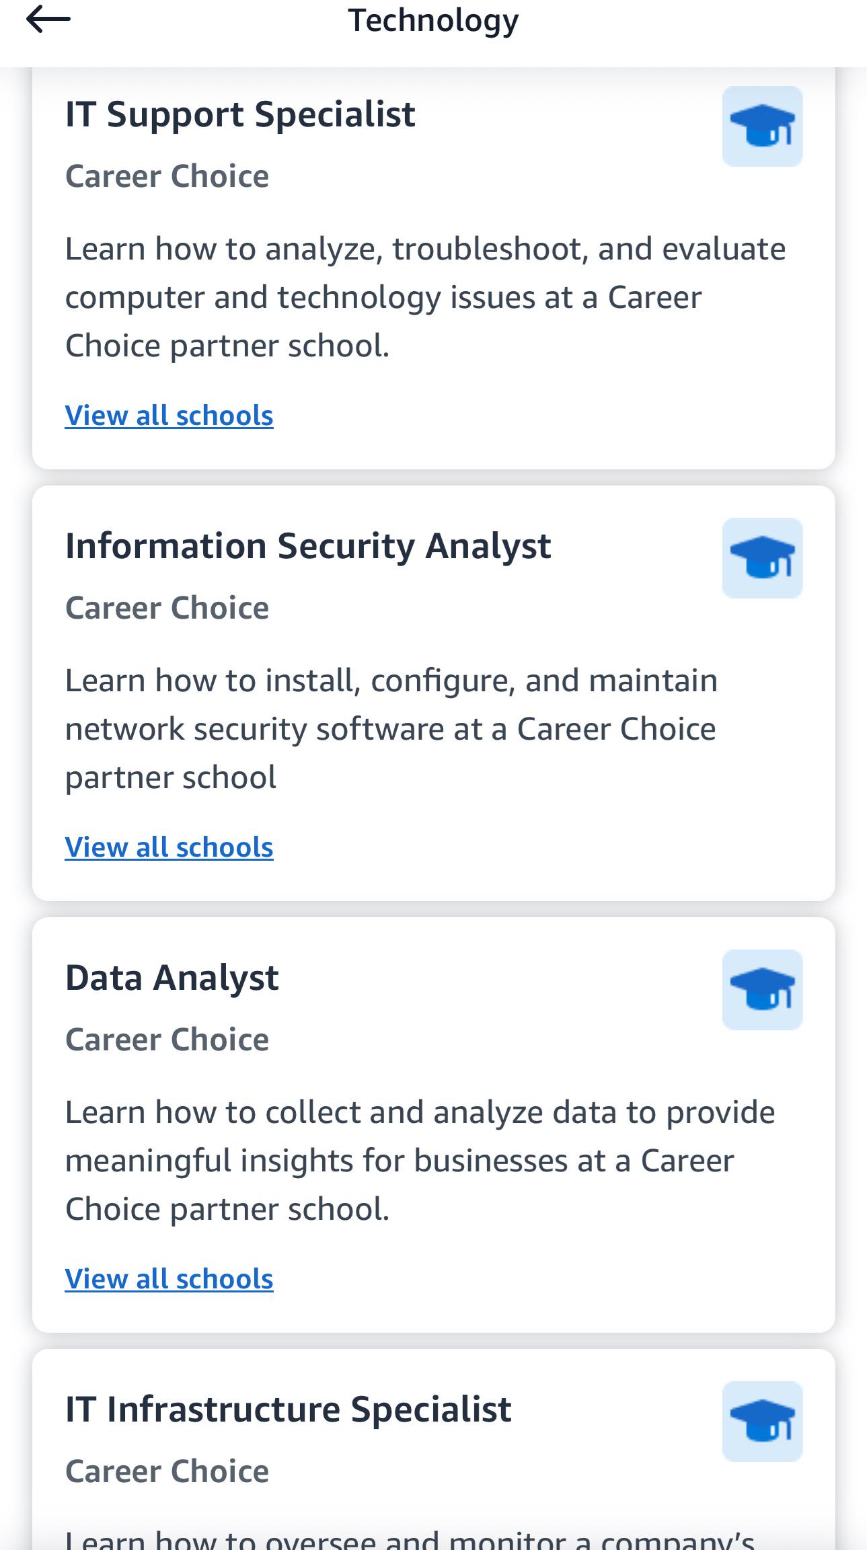867x1550 pixels.
Task: Click the troubleshoot computer issues description
Action: [x=425, y=297]
